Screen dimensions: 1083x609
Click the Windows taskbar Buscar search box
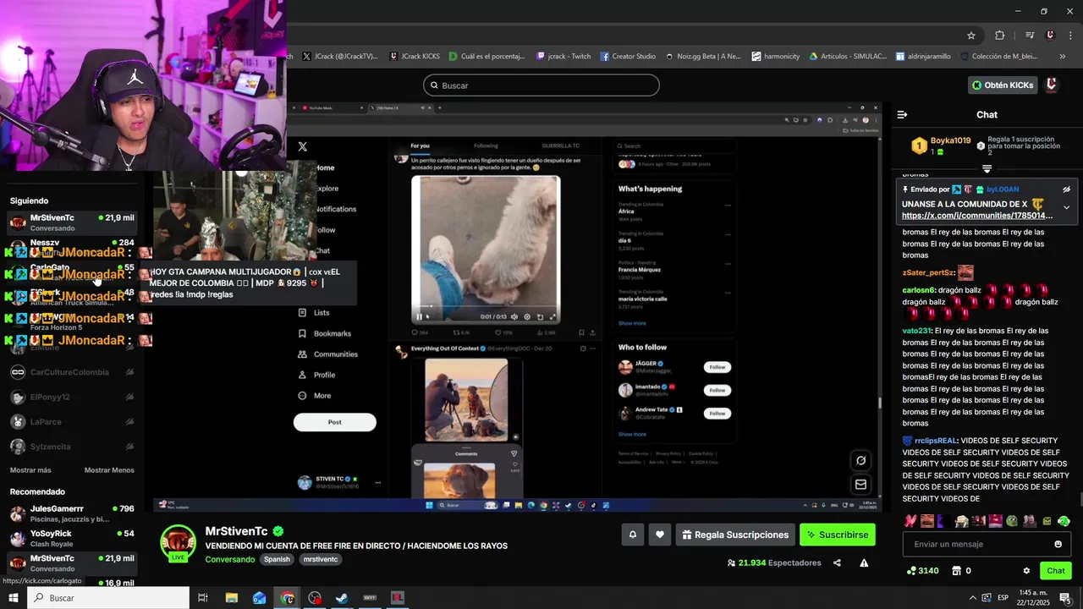(x=108, y=598)
